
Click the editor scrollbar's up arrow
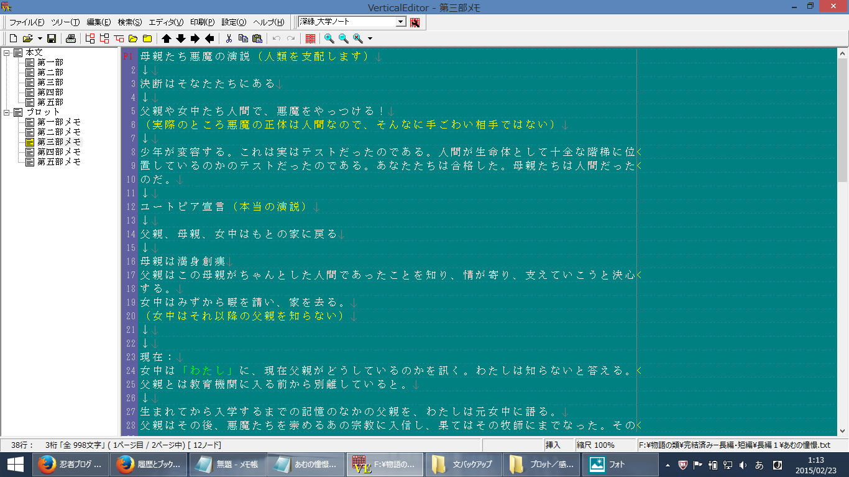843,54
